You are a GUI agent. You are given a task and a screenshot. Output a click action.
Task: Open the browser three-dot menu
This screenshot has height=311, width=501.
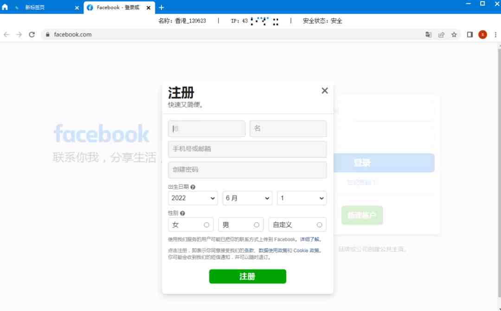(495, 34)
